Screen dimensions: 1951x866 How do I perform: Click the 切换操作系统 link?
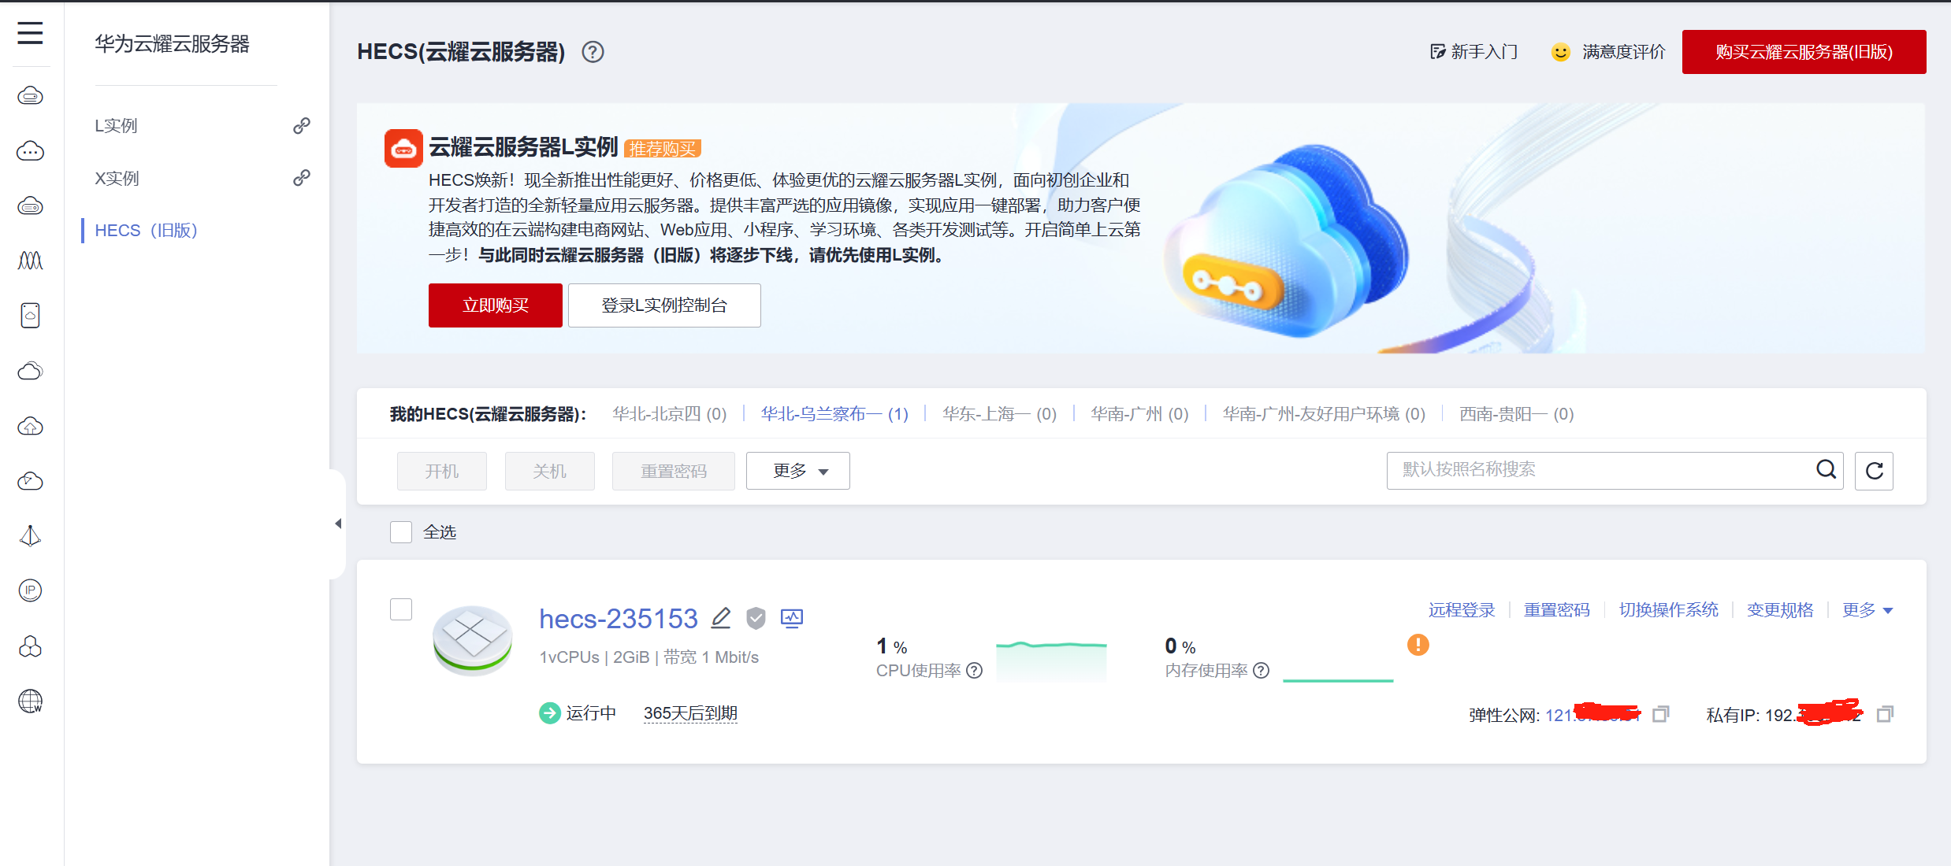click(x=1669, y=610)
